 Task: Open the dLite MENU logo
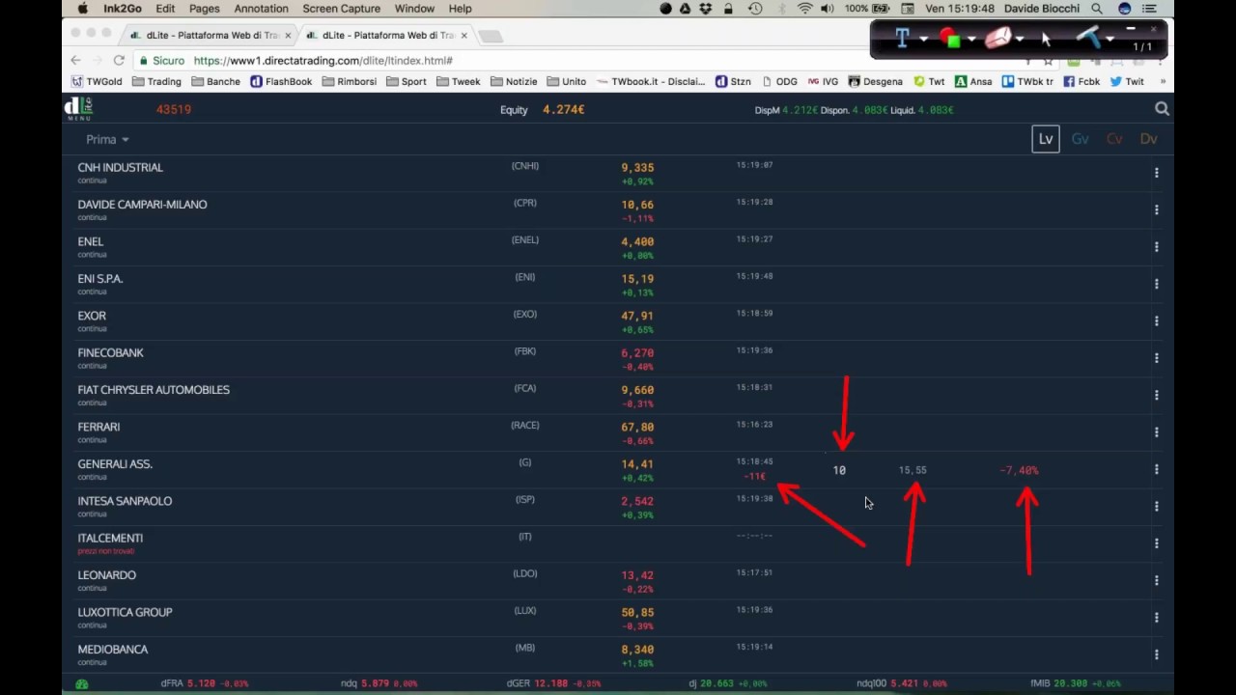78,108
